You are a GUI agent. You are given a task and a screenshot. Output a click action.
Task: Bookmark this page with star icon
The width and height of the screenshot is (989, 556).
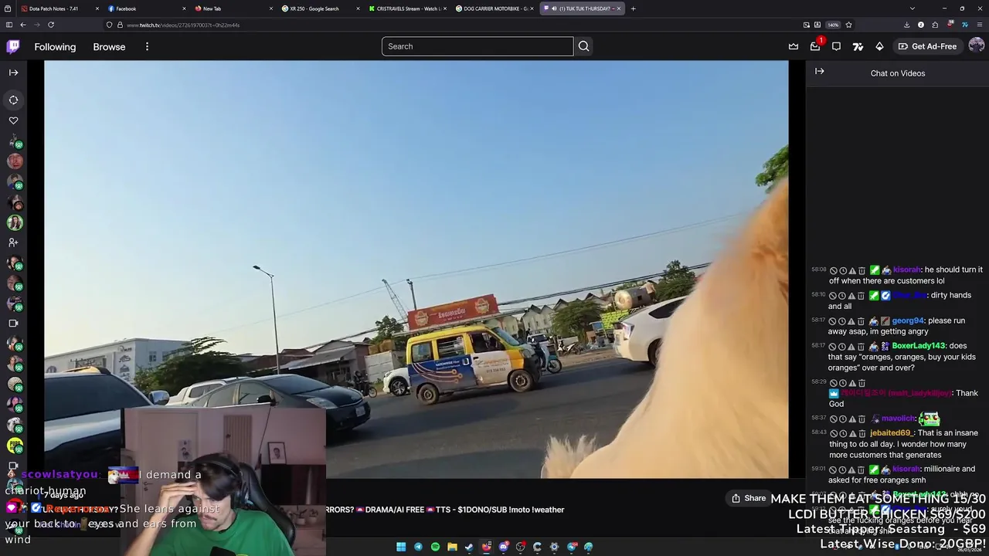tap(848, 25)
